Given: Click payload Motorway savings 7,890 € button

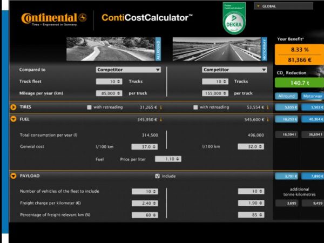Looking at the screenshot, I should pyautogui.click(x=313, y=176).
